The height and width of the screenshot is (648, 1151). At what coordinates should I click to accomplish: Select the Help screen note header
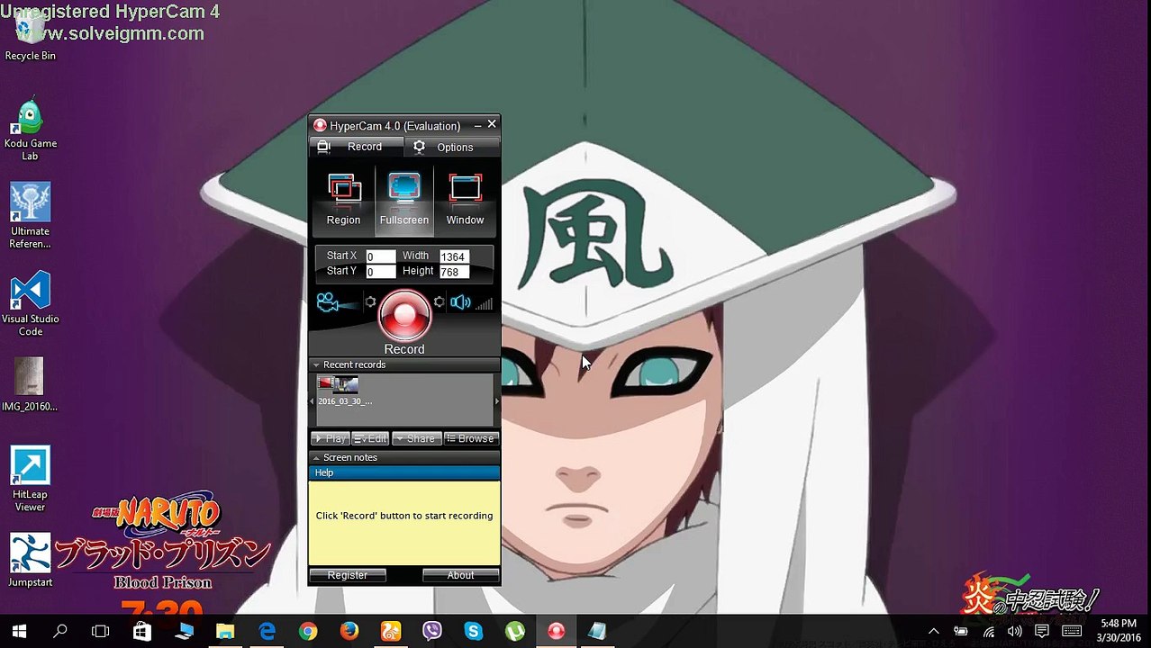pos(403,472)
